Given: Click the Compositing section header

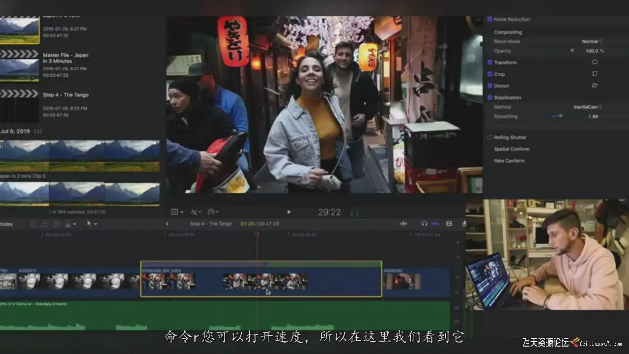Looking at the screenshot, I should pos(508,32).
